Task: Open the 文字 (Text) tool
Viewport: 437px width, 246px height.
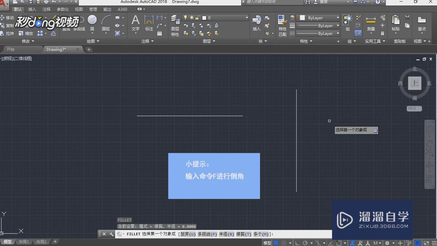Action: click(x=135, y=21)
